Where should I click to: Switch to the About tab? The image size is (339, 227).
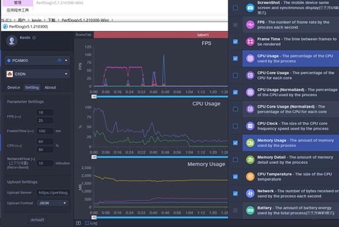click(x=50, y=87)
